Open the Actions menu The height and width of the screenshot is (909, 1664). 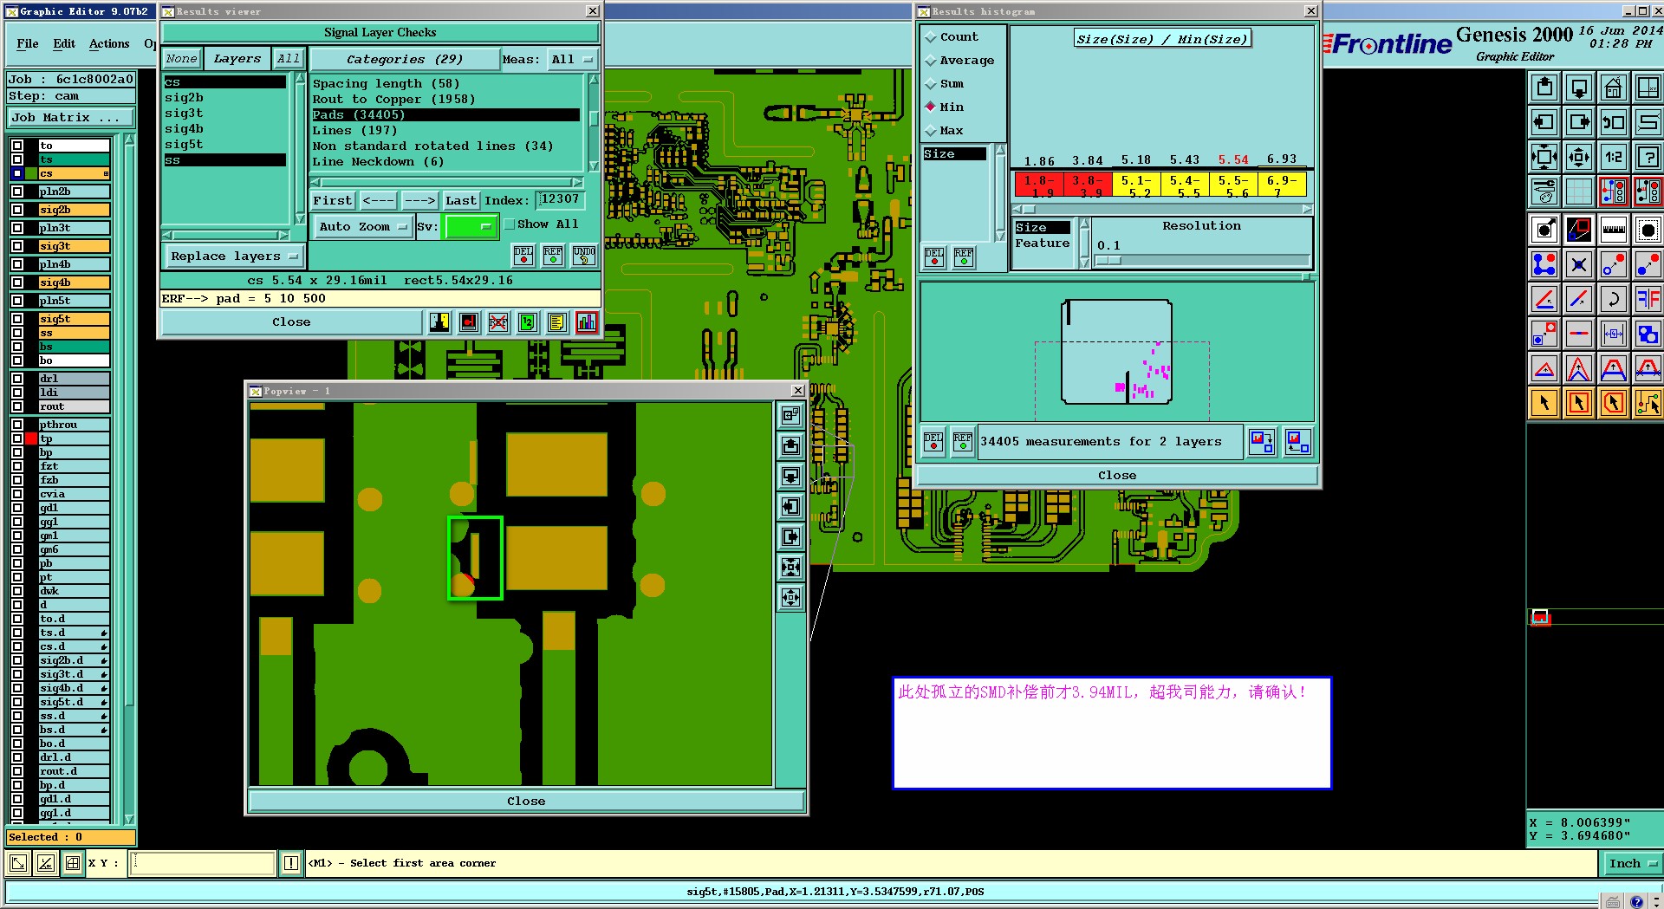(x=109, y=44)
